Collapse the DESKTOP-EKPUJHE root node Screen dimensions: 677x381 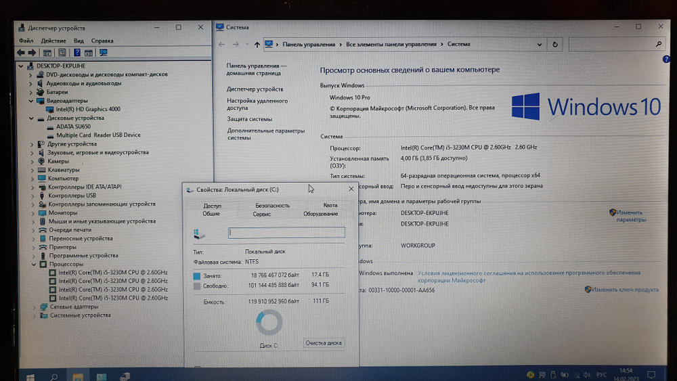point(21,66)
